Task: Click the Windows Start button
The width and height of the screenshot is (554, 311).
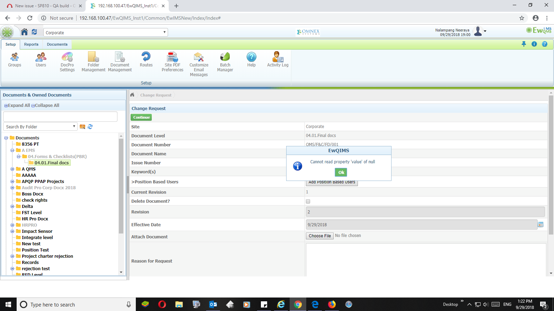Action: pyautogui.click(x=8, y=304)
